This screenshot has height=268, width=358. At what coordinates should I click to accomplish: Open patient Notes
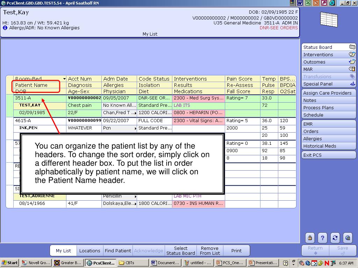click(329, 100)
